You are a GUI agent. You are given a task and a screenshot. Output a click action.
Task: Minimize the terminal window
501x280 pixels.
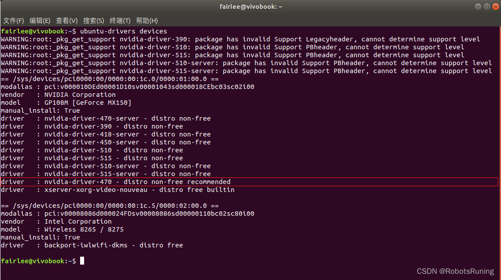click(479, 7)
